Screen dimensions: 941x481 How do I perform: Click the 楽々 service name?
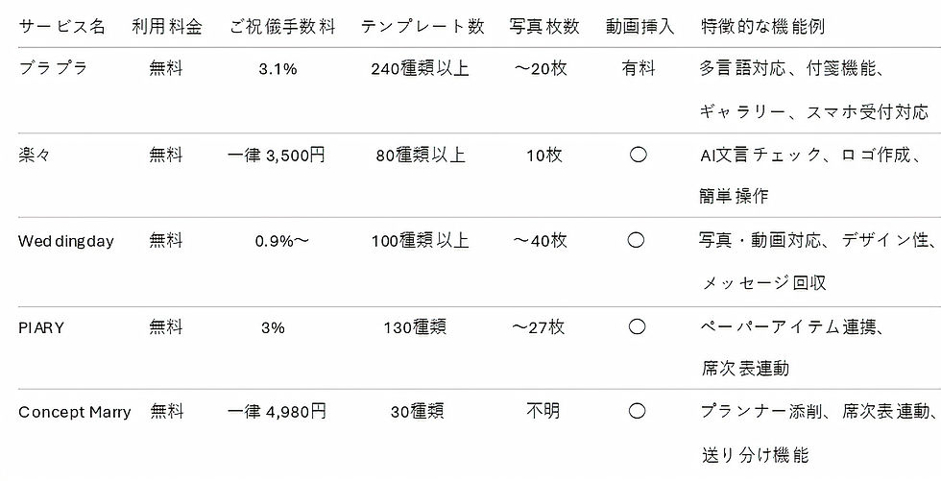(x=35, y=156)
